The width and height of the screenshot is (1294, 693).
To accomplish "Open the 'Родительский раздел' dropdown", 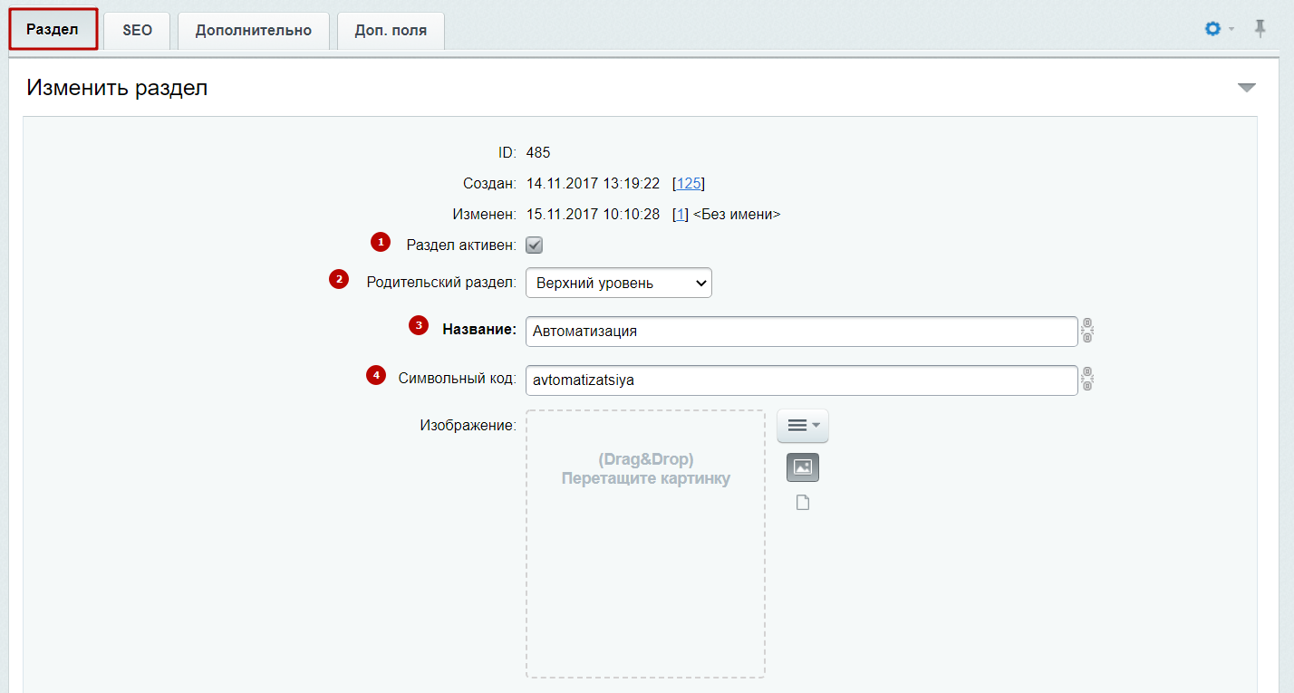I will pyautogui.click(x=619, y=283).
